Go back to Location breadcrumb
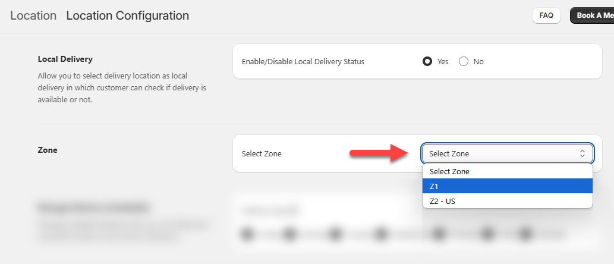The image size is (614, 264). 33,15
